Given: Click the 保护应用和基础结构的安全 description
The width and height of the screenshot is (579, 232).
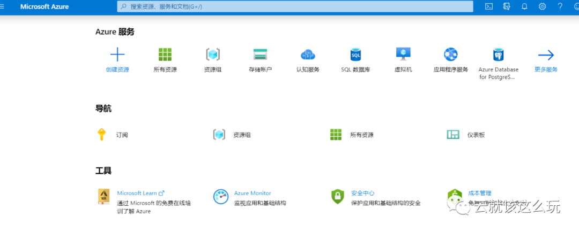Looking at the screenshot, I should click(386, 203).
